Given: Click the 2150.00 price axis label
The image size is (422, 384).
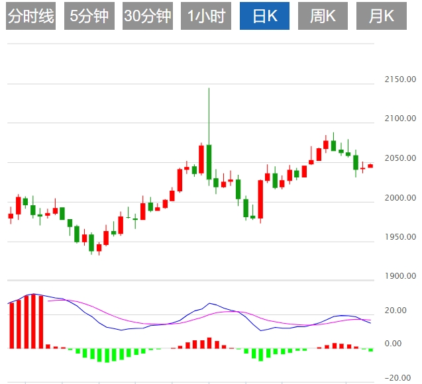Looking at the screenshot, I should tap(400, 80).
